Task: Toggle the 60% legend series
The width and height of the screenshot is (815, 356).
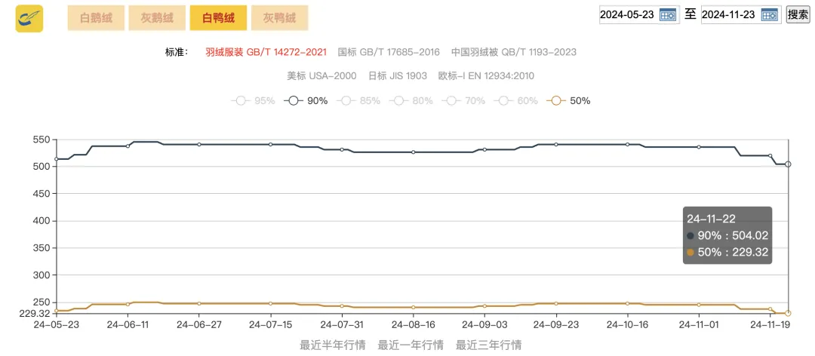Action: pos(503,101)
